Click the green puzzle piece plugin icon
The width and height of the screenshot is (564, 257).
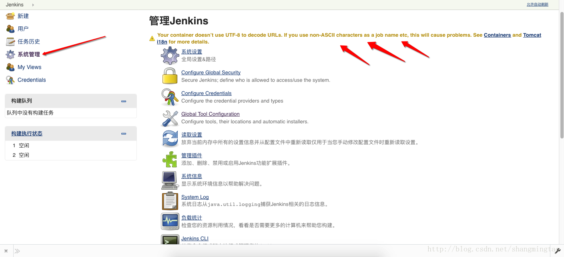pos(170,159)
